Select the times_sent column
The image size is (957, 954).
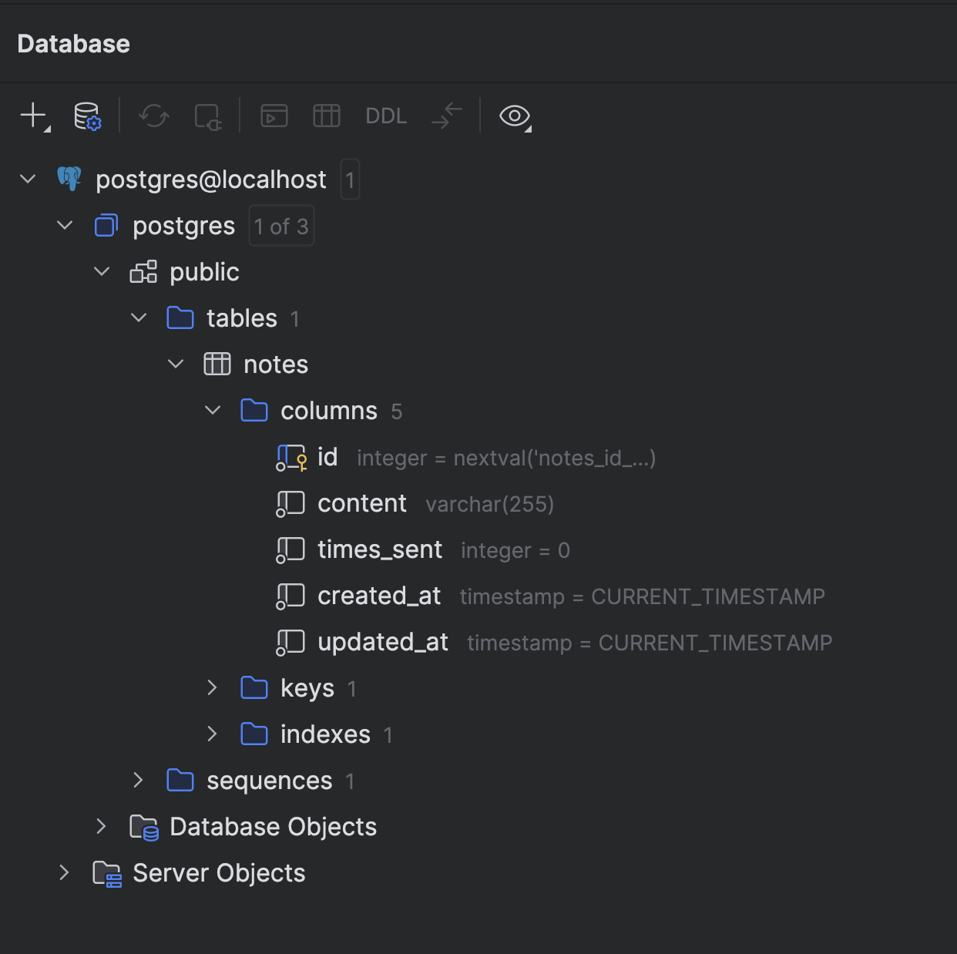pos(380,549)
